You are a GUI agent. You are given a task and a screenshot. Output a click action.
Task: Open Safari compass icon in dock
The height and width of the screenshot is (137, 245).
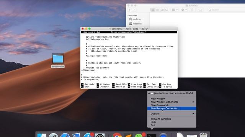[65, 135]
